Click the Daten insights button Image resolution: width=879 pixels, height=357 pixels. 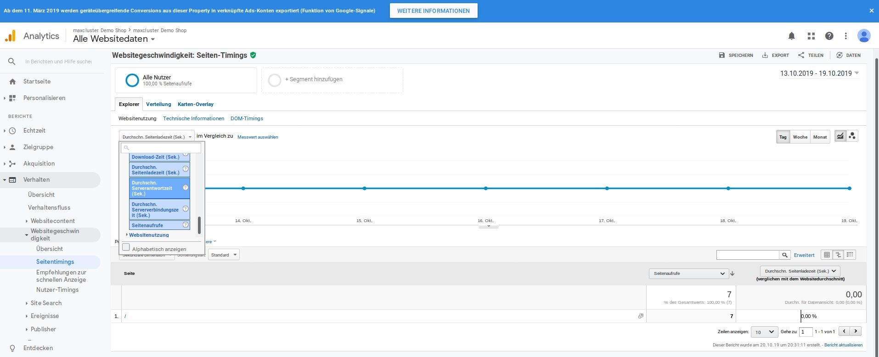pyautogui.click(x=848, y=55)
